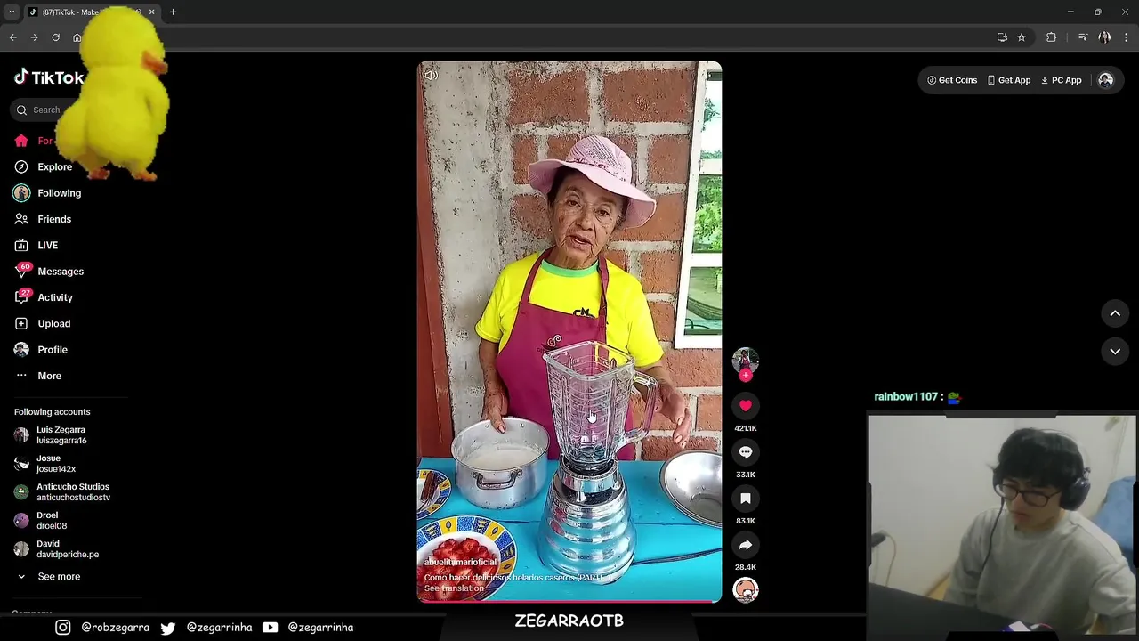This screenshot has height=641, width=1139.
Task: Click See translation under caption
Action: pos(454,588)
